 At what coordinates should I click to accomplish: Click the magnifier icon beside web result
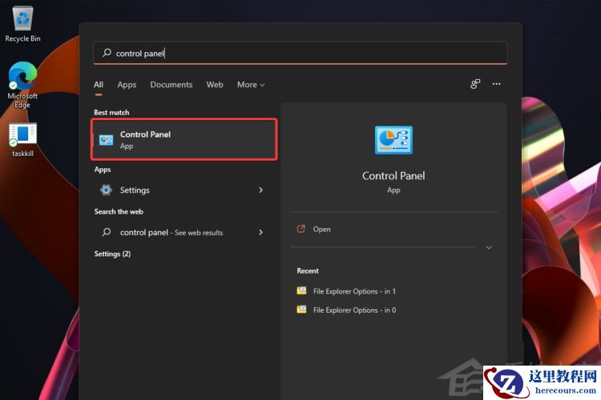(x=106, y=232)
